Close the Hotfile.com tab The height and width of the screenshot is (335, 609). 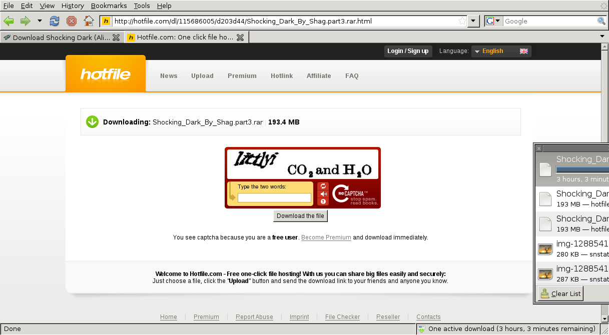[x=240, y=37]
